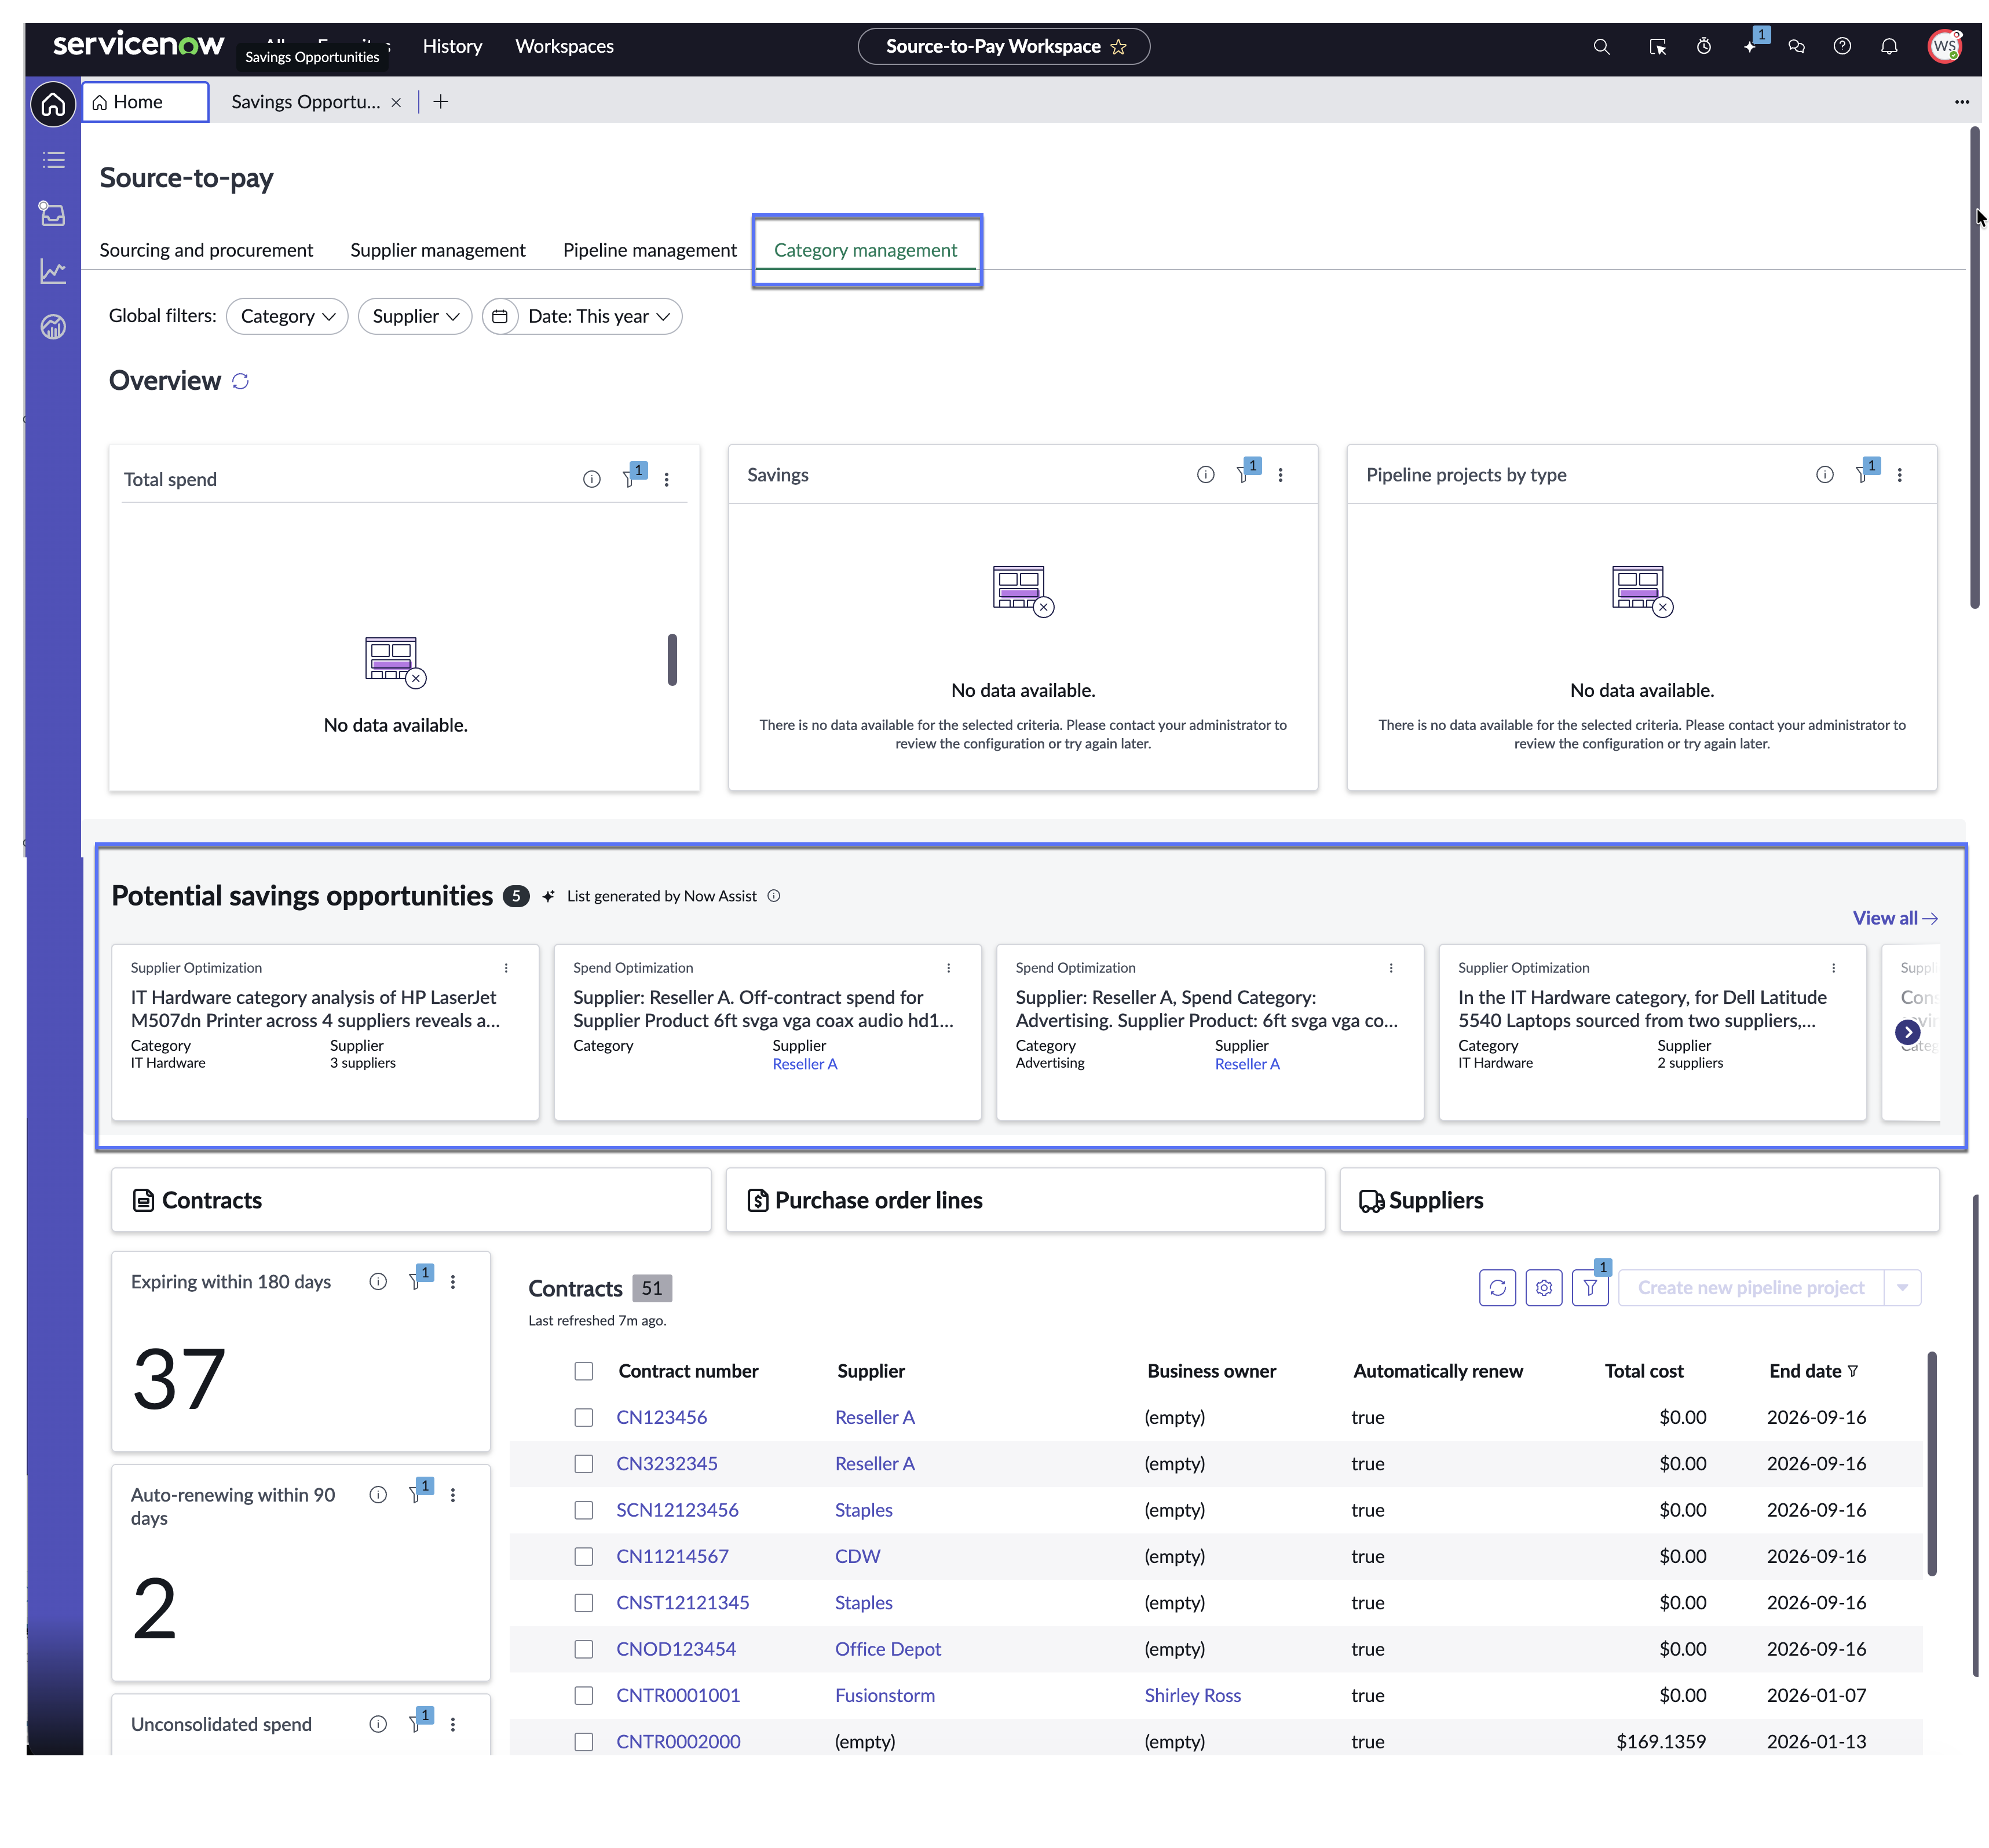Click the Contracts table vertical scrollbar
The width and height of the screenshot is (1989, 1848).
point(1931,1464)
